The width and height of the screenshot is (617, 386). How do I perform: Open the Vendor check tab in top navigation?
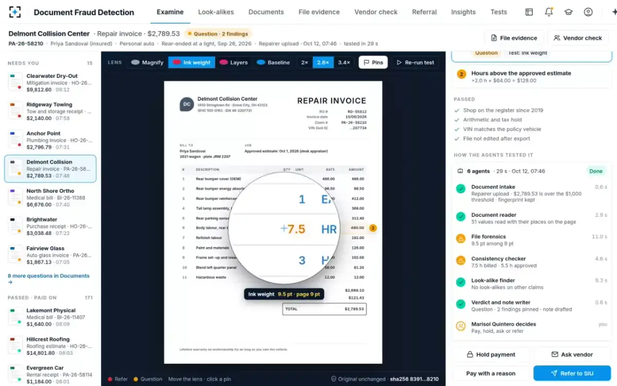(376, 12)
